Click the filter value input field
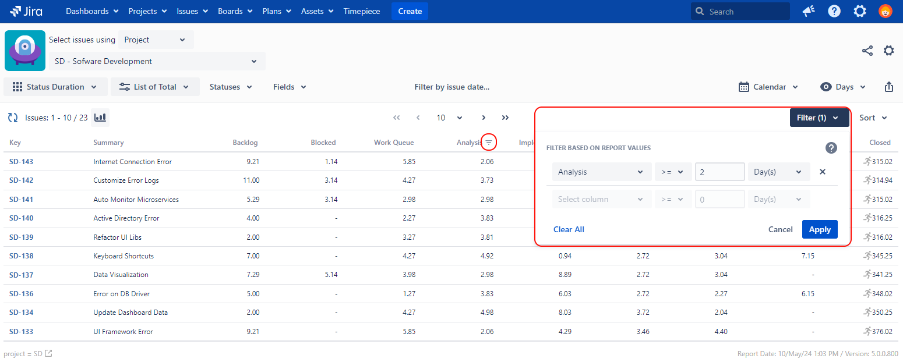The image size is (903, 362). (719, 172)
